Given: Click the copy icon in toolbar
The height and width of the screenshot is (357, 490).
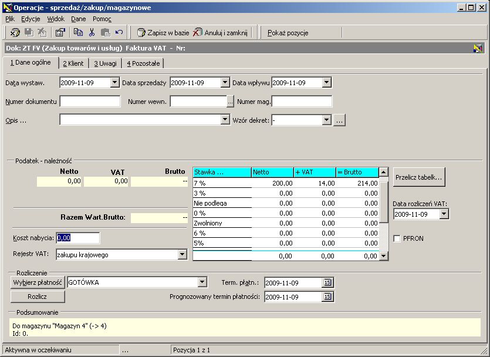Looking at the screenshot, I should pyautogui.click(x=78, y=32).
